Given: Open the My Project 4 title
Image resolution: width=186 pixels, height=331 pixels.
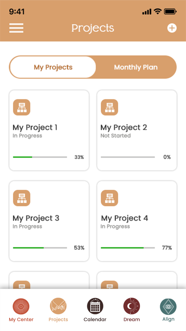Looking at the screenshot, I should [x=124, y=218].
